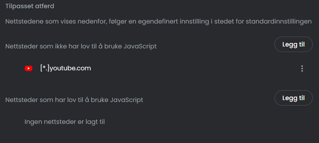Click the Ingen nettsteder er lagt til text
This screenshot has width=319, height=143.
64,122
